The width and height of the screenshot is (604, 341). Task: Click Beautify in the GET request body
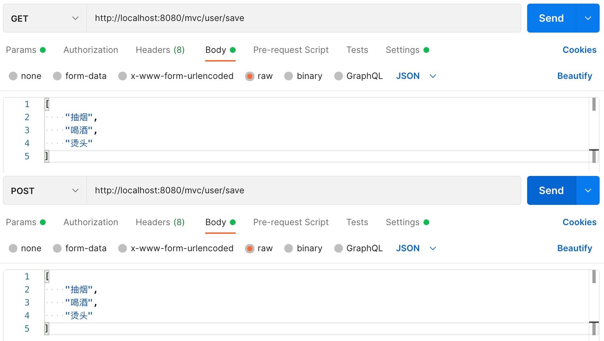point(574,76)
